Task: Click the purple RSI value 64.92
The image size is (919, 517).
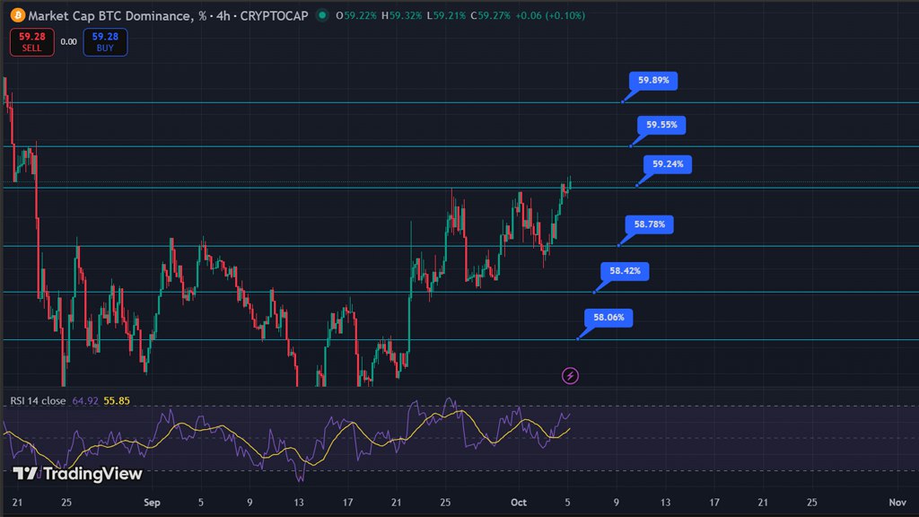Action: 83,400
